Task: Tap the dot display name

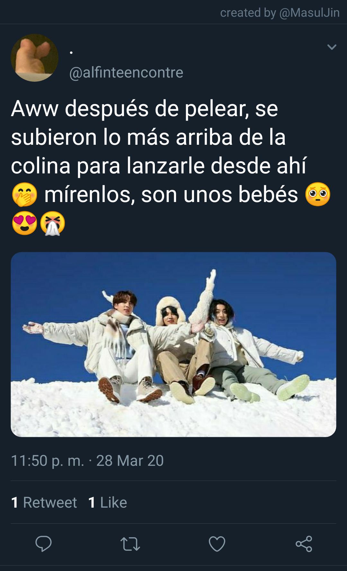Action: coord(71,52)
